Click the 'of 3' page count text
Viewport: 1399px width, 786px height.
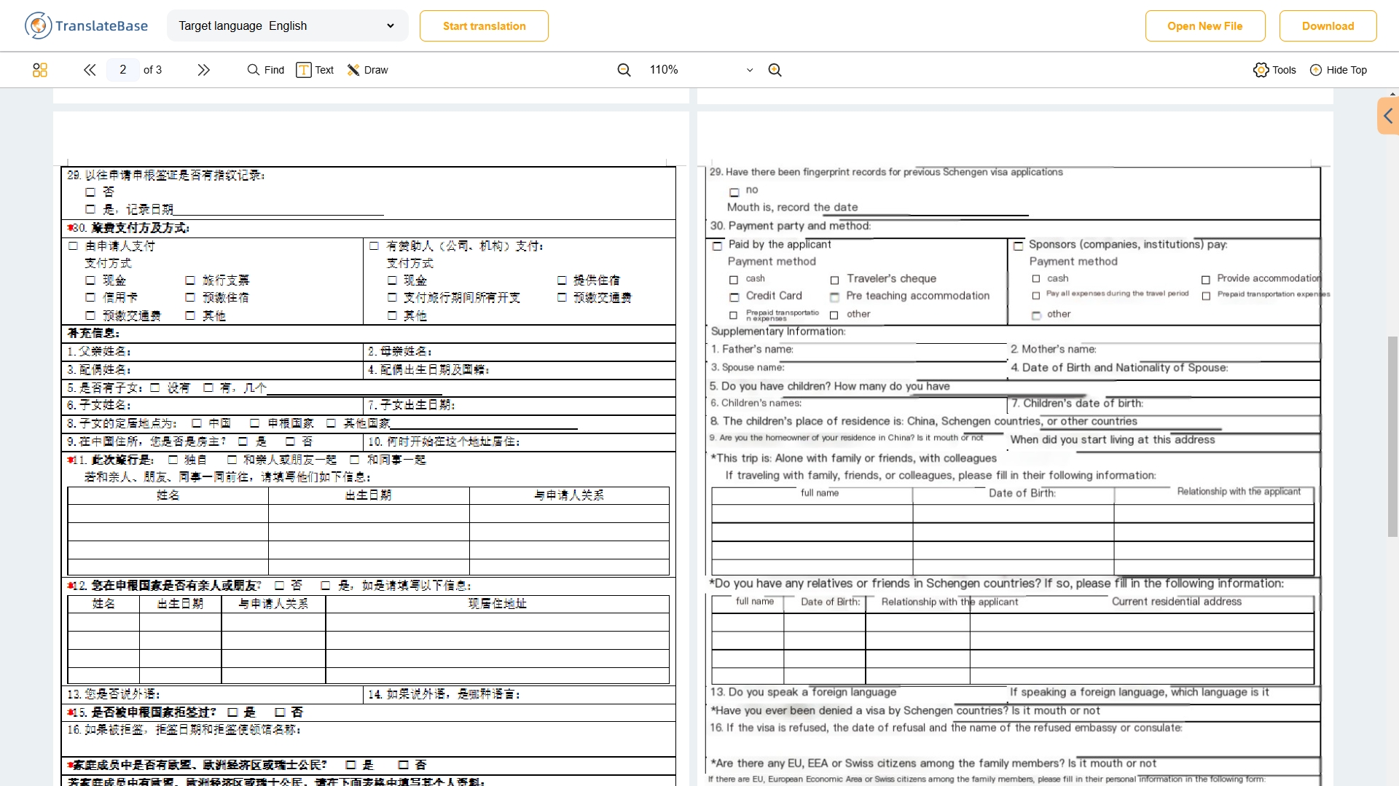pyautogui.click(x=152, y=70)
